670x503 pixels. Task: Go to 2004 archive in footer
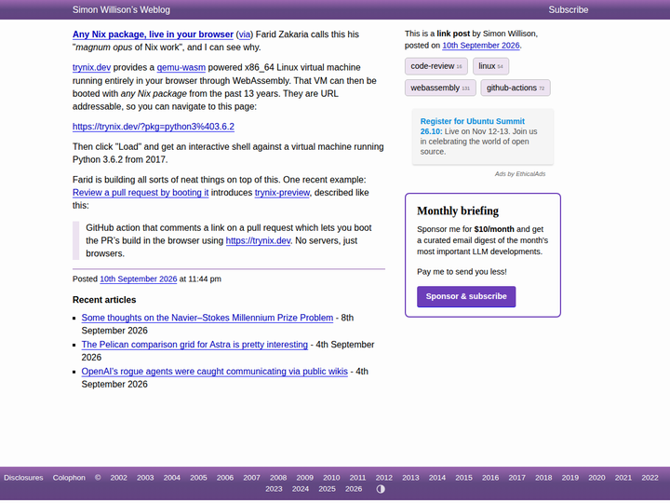pos(172,477)
